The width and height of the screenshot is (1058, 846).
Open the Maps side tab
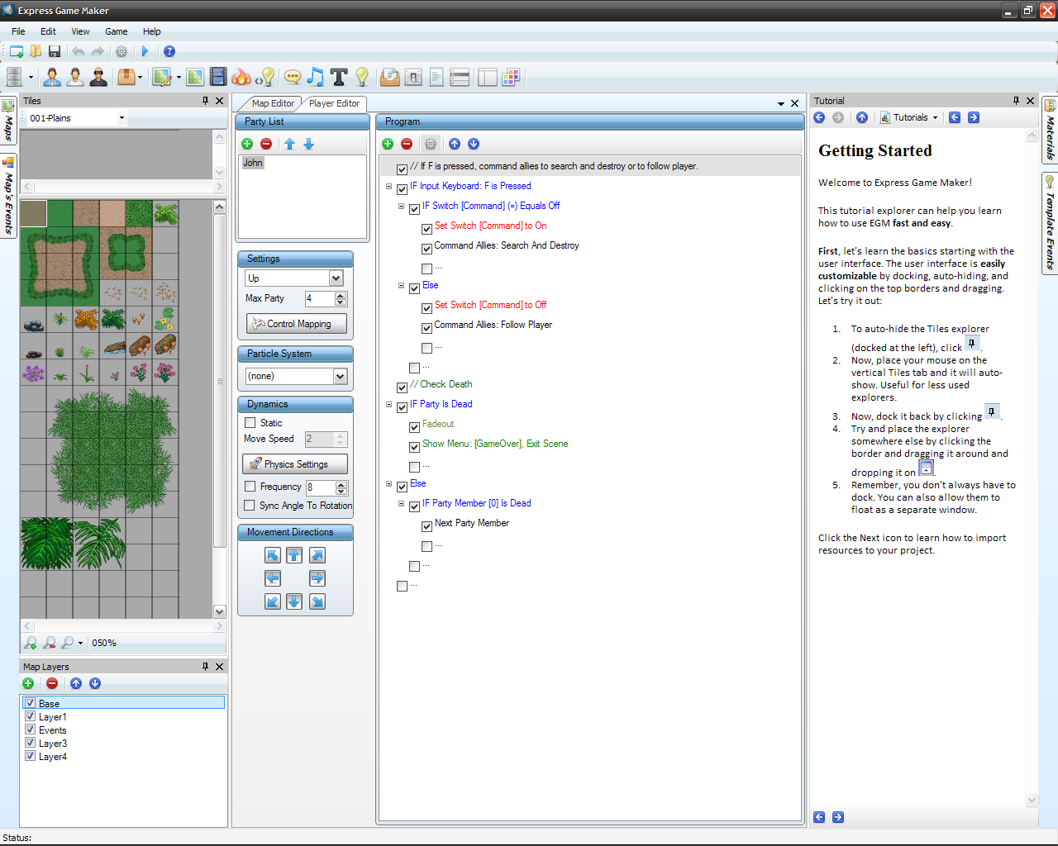[8, 121]
